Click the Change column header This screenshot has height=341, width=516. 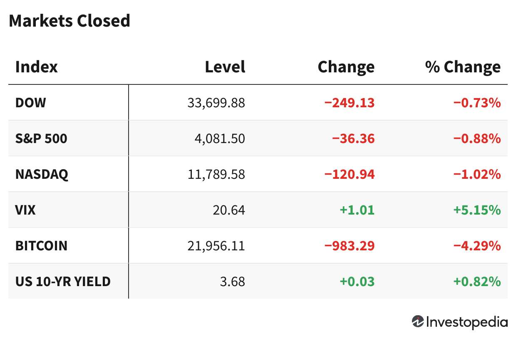click(x=346, y=67)
